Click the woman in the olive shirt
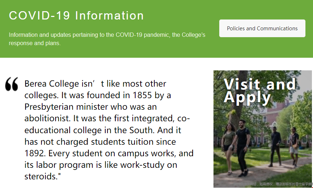313x188 pixels. (x=228, y=148)
